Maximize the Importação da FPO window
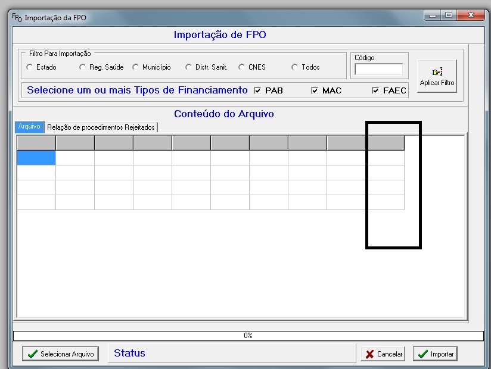 (x=449, y=16)
